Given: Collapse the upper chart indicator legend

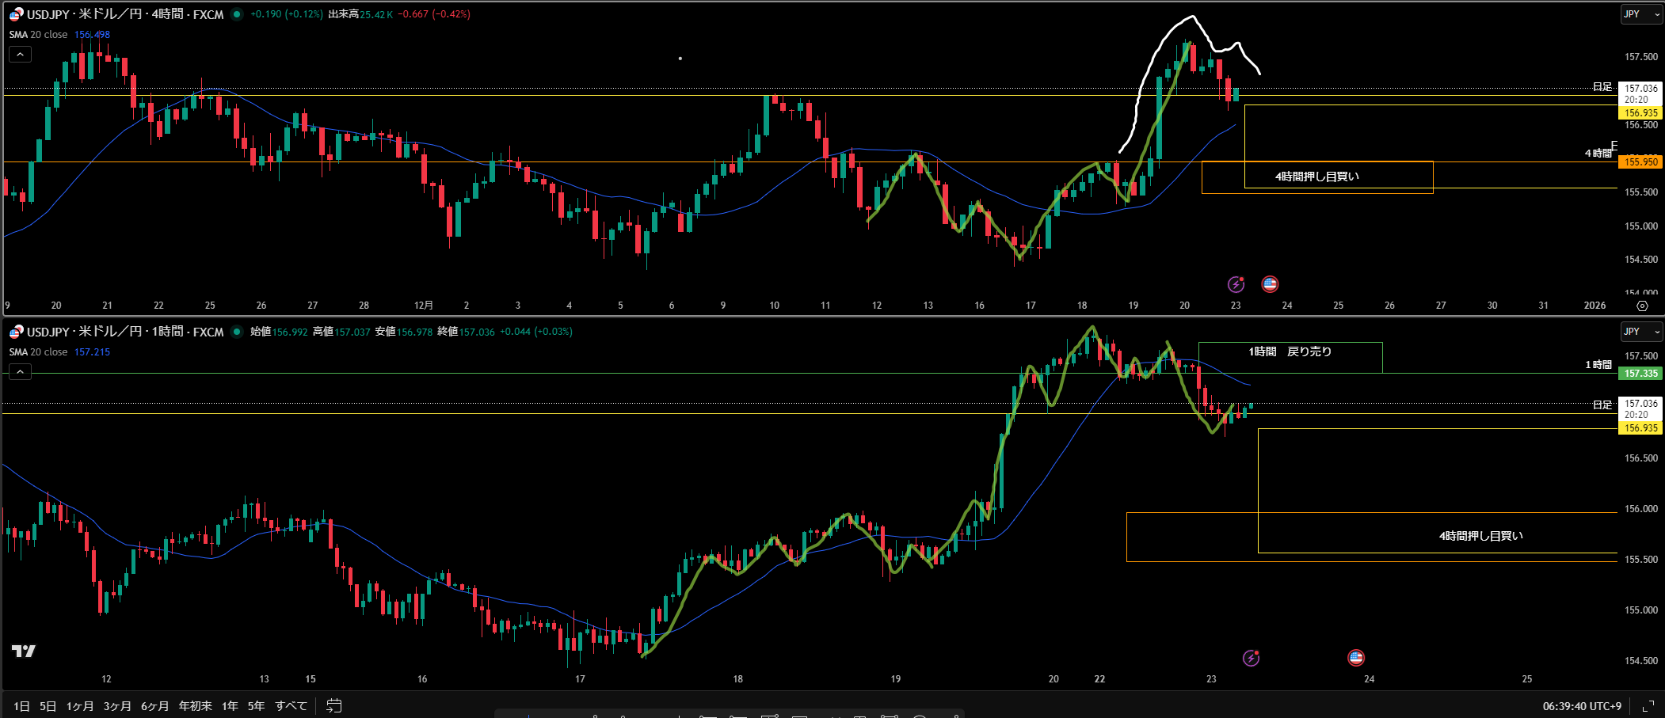Looking at the screenshot, I should (20, 54).
